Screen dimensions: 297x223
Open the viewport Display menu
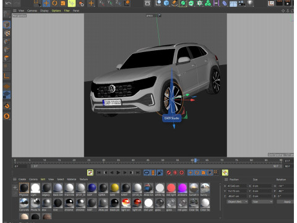[44, 11]
